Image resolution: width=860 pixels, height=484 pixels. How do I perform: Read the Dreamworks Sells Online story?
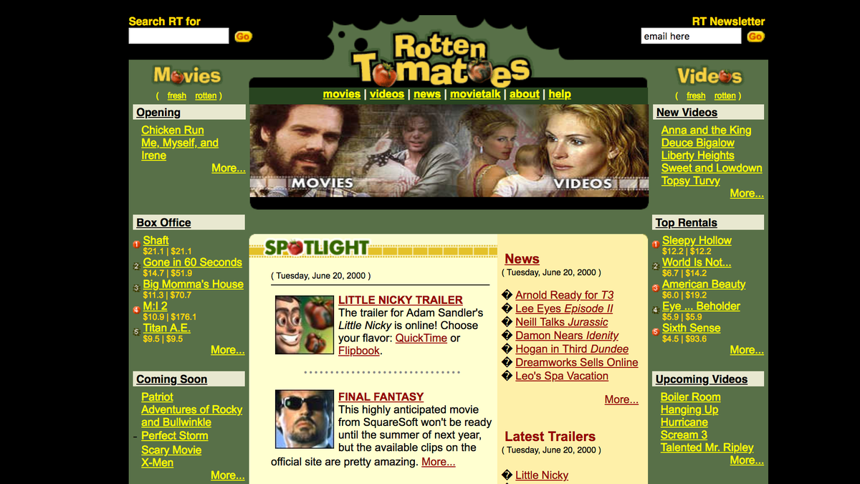tap(577, 362)
